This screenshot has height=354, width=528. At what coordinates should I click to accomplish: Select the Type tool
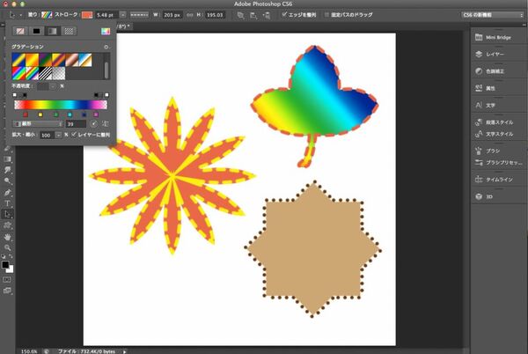pos(7,203)
